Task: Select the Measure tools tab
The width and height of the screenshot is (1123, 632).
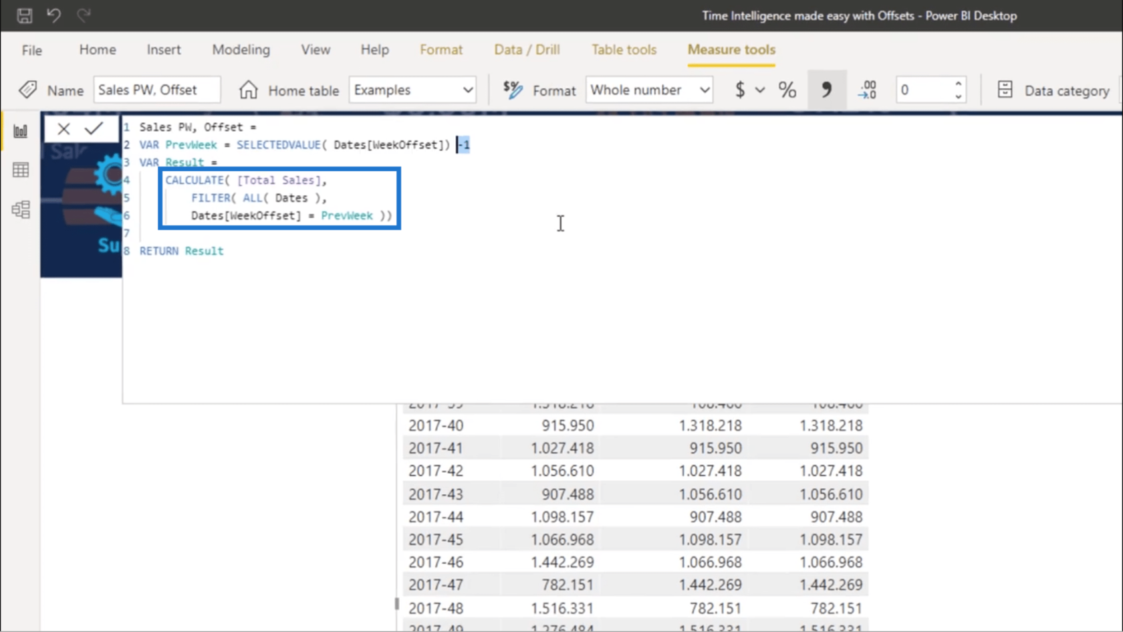Action: pos(731,49)
